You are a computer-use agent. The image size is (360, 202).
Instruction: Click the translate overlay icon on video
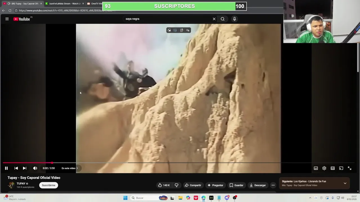[x=188, y=30]
